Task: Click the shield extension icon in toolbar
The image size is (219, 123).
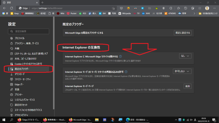Action: 164,8
